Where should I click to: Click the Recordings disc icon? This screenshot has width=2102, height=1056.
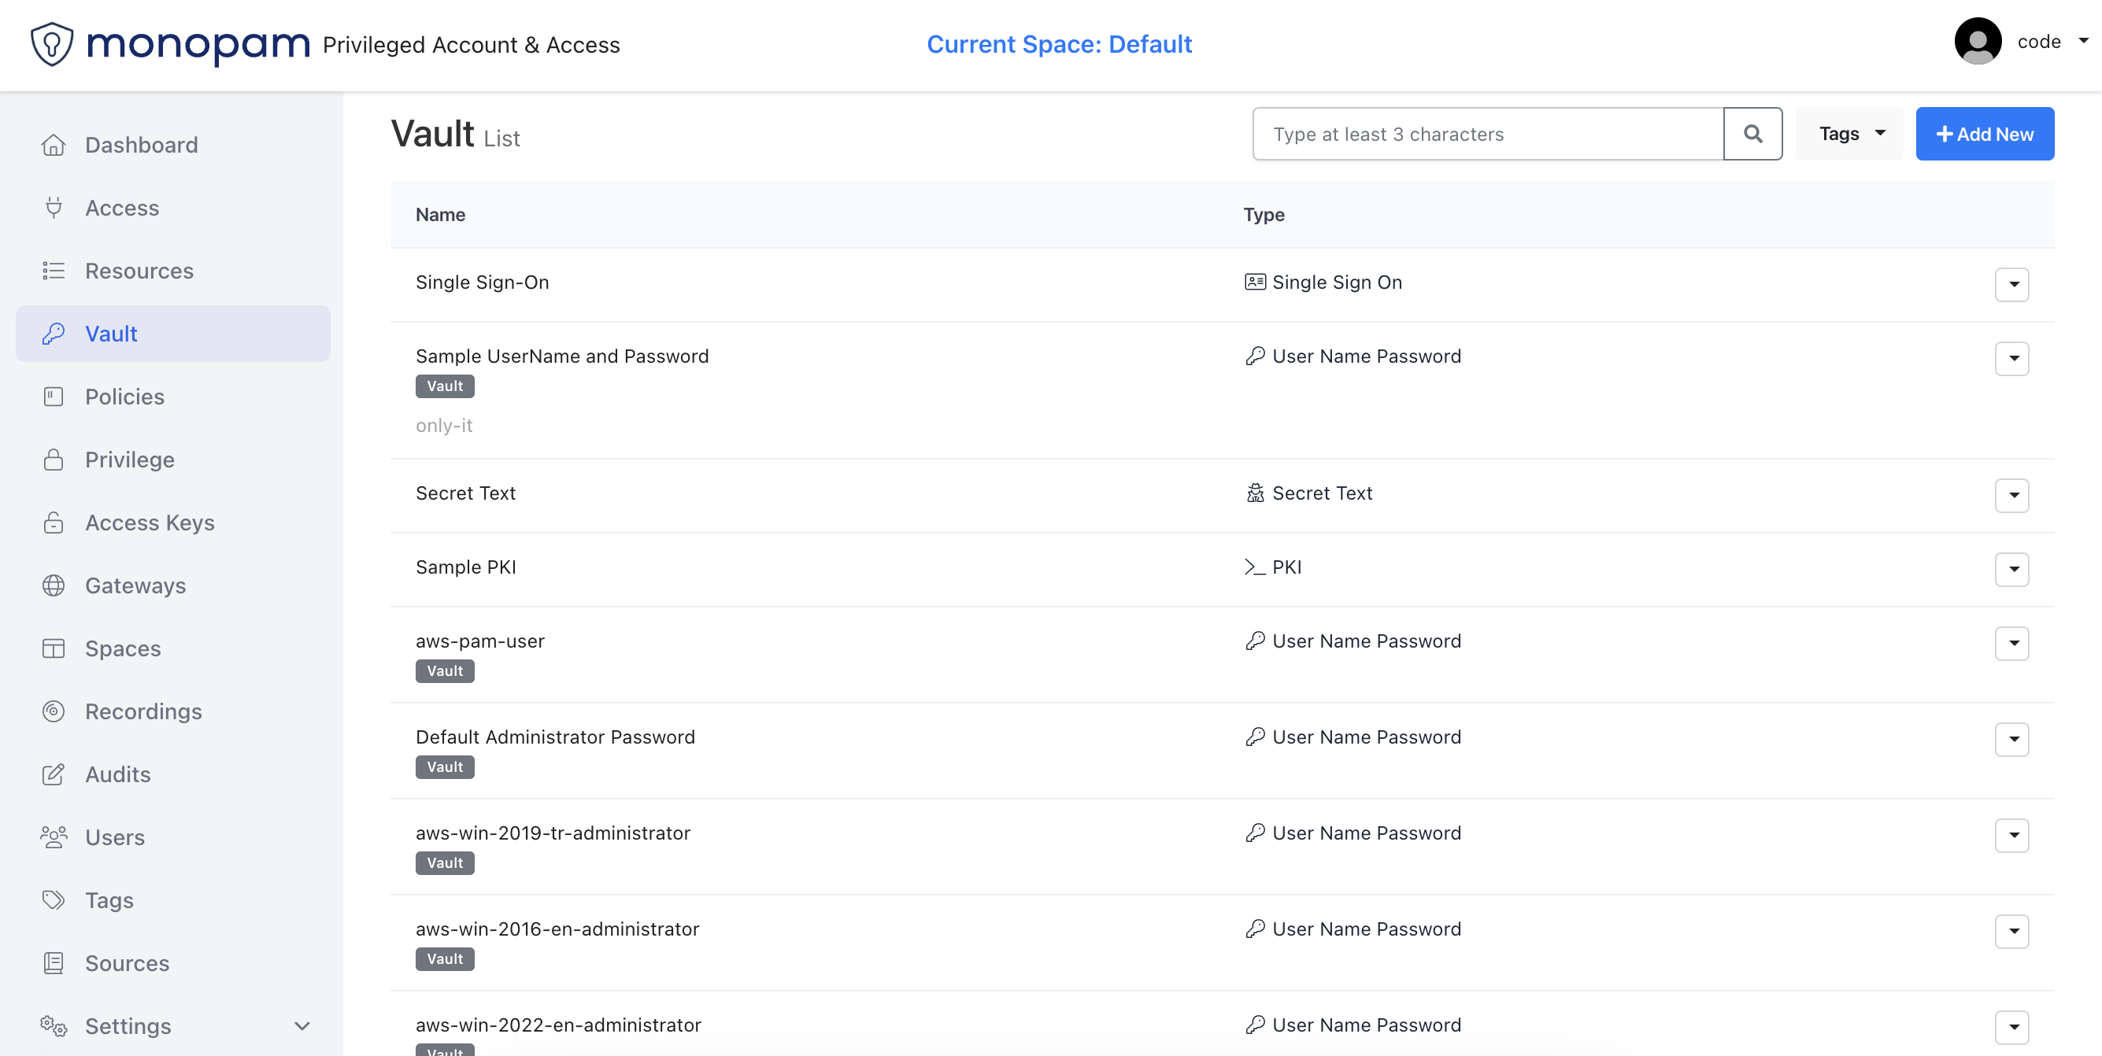tap(54, 711)
